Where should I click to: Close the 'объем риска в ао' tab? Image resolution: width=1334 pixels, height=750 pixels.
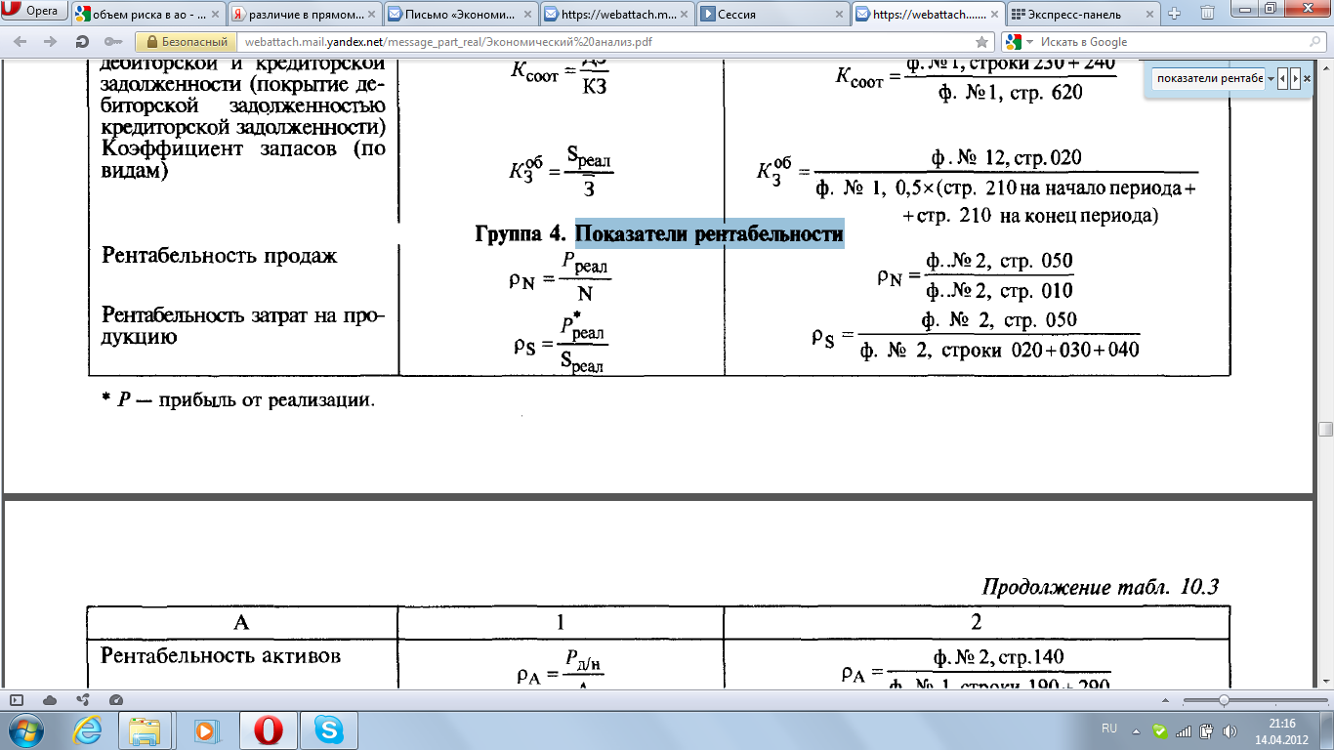[x=216, y=14]
